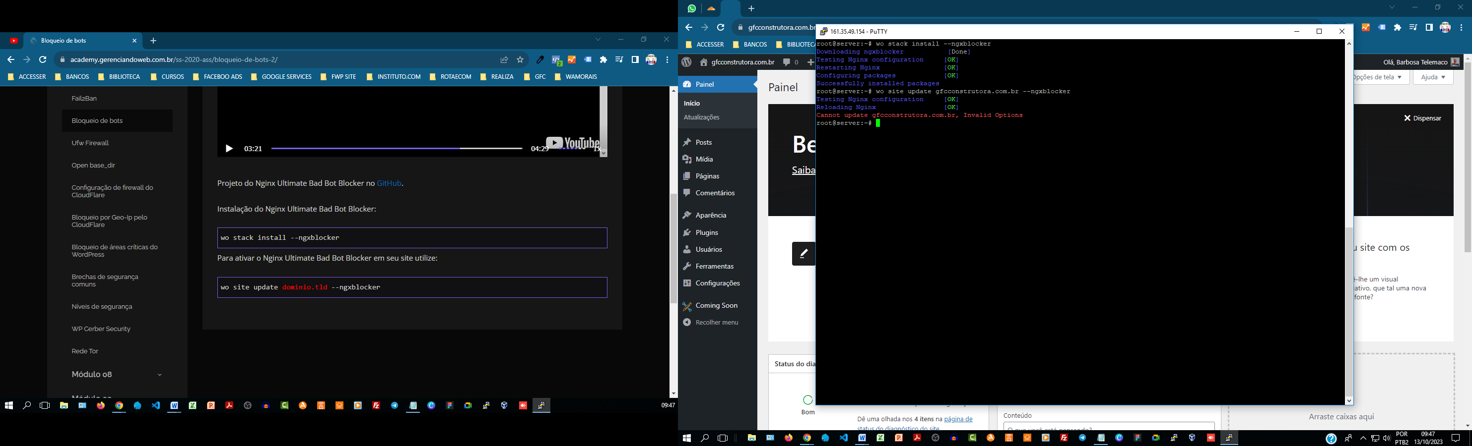Go back in the academy browser window
The width and height of the screenshot is (1472, 446).
pyautogui.click(x=11, y=59)
